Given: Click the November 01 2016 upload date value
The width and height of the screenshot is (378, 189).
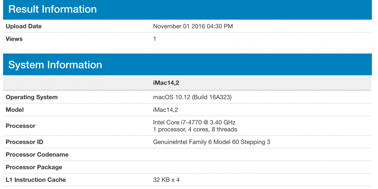Looking at the screenshot, I should tap(193, 26).
